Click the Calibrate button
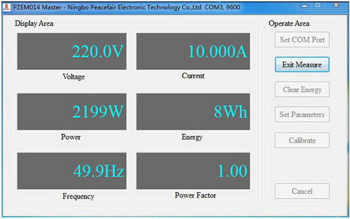The height and width of the screenshot is (219, 350). point(302,140)
